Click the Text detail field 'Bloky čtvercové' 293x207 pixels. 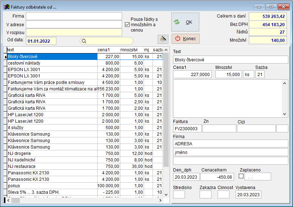[231, 60]
